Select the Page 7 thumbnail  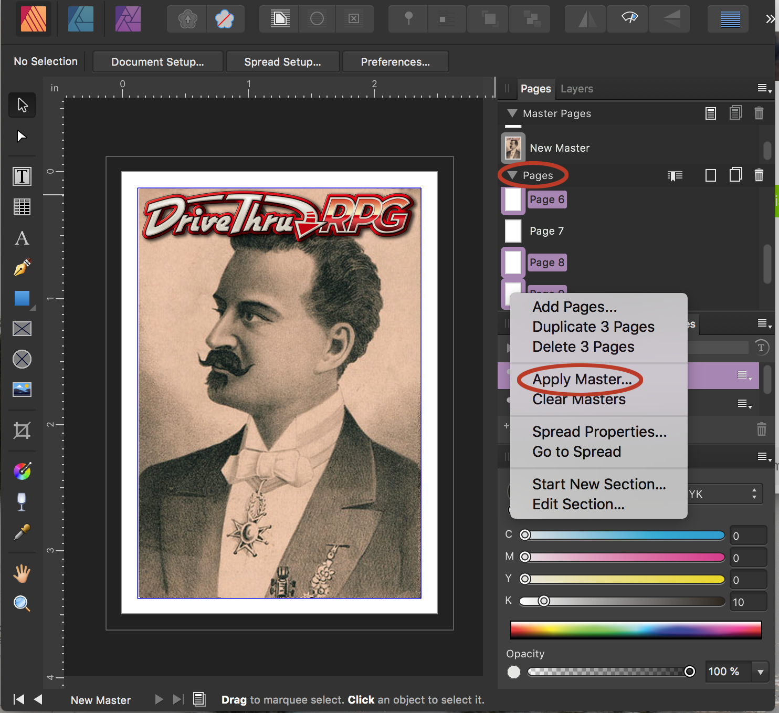pos(513,231)
